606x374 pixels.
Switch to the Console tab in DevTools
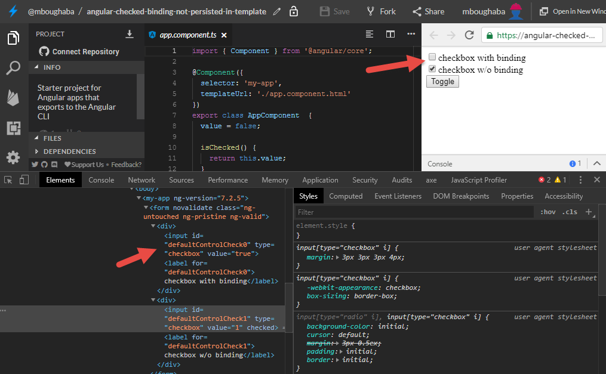101,180
